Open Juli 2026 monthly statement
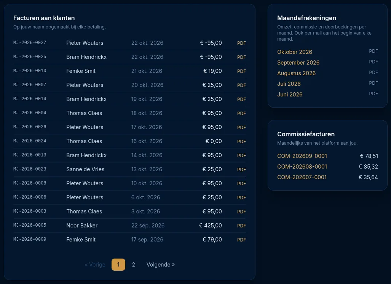 coord(289,84)
